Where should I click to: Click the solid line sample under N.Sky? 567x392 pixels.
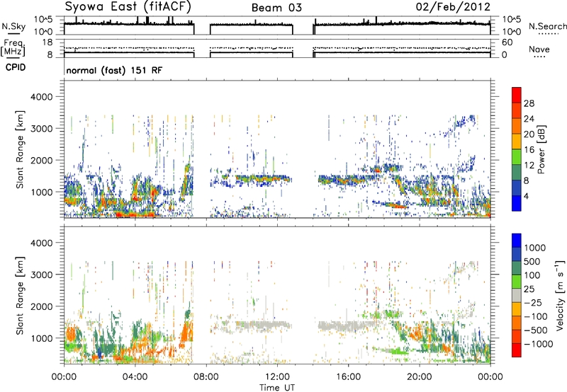pyautogui.click(x=13, y=34)
